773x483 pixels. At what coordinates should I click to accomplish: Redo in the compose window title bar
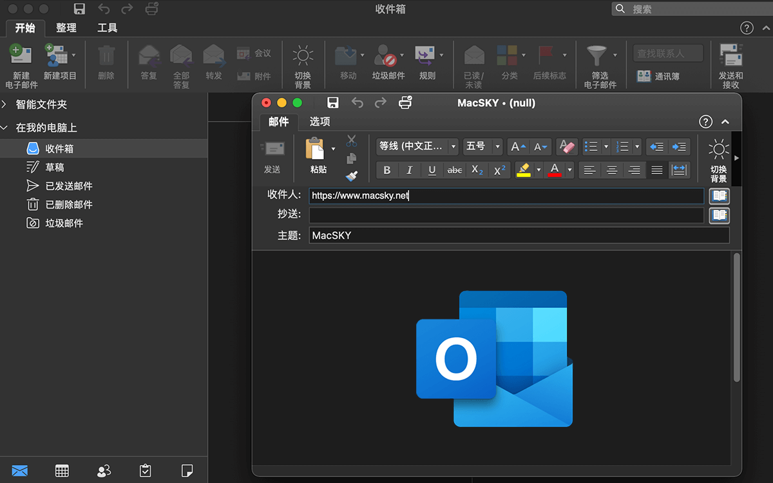click(x=381, y=103)
